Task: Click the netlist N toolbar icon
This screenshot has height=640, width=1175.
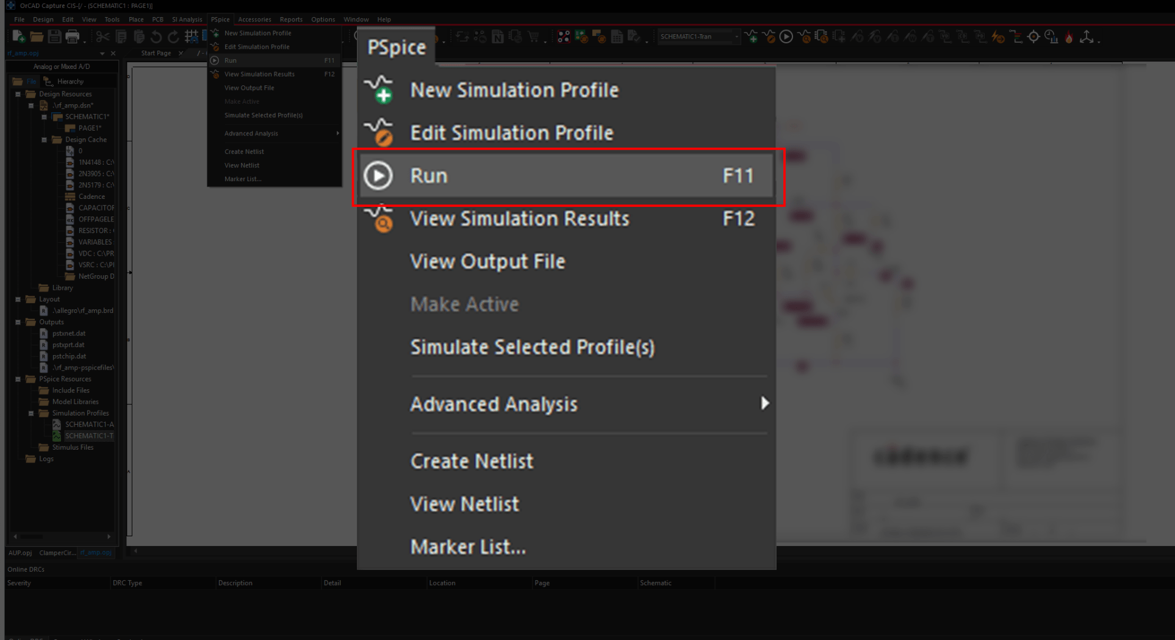Action: tap(498, 37)
